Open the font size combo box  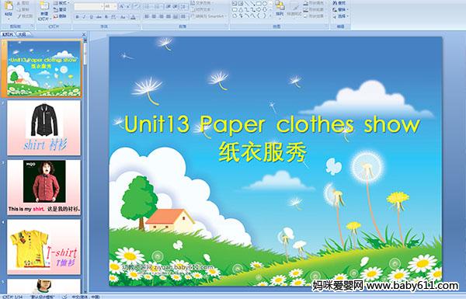110,6
